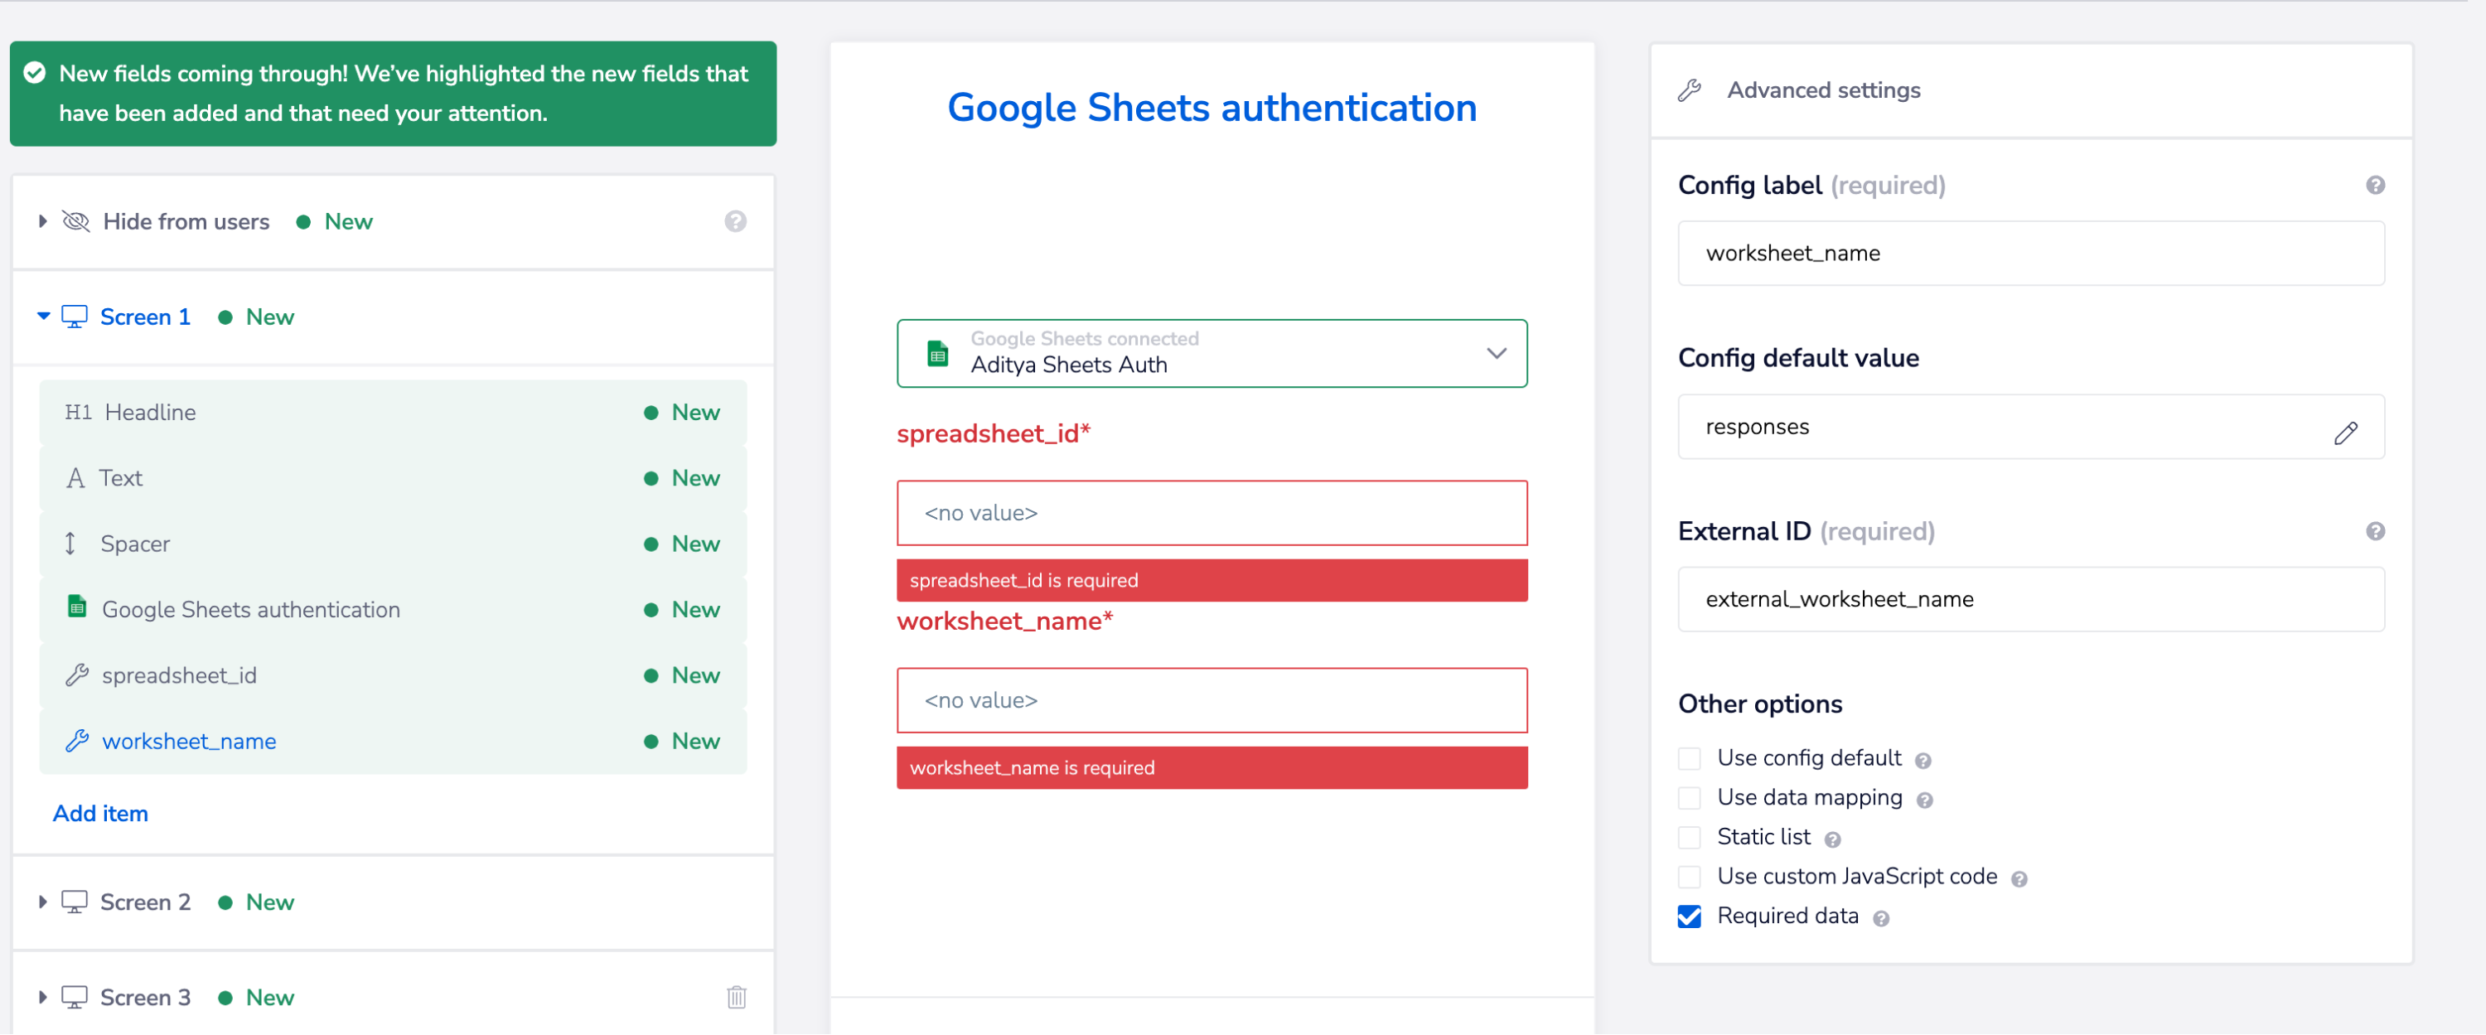Expand the Screen 2 section
Image resolution: width=2486 pixels, height=1035 pixels.
click(x=42, y=902)
